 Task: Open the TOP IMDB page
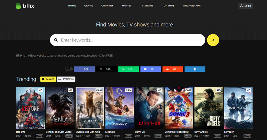coord(168,6)
